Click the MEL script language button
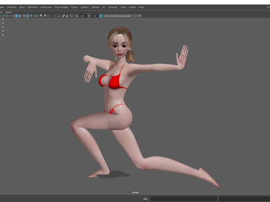This screenshot has width=270, height=202. [146, 199]
